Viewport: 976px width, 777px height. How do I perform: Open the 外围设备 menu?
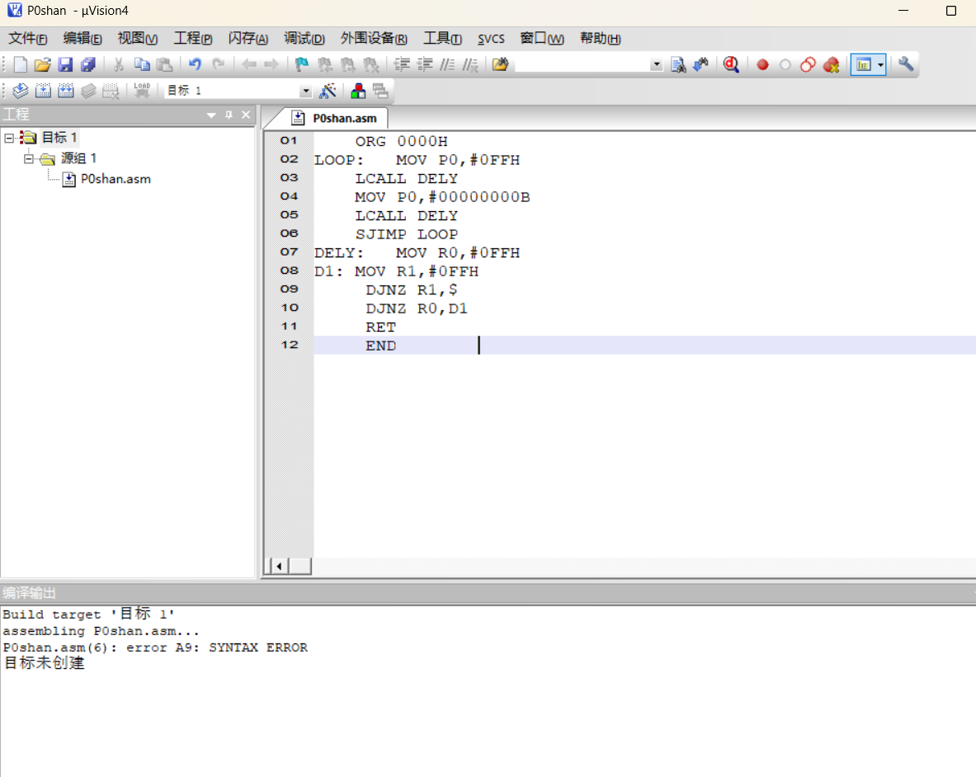click(374, 39)
